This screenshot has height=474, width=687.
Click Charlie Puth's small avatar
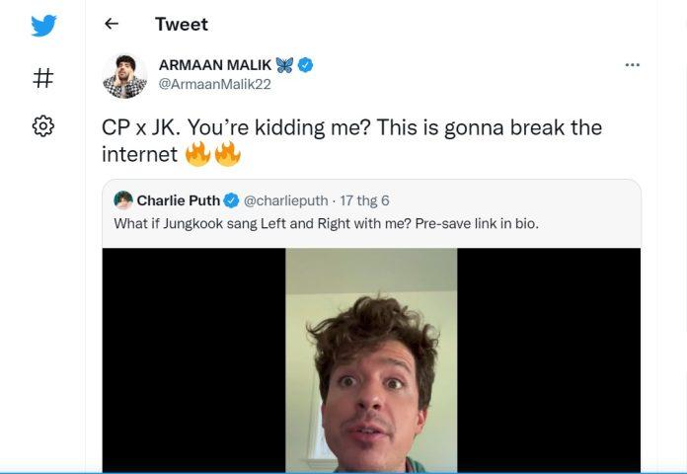(x=123, y=200)
